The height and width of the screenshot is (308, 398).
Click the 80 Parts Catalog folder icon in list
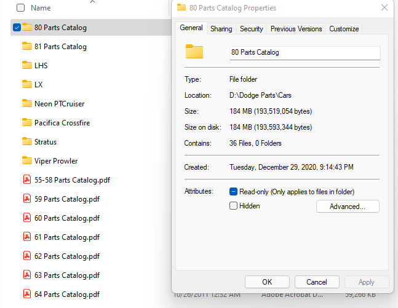point(27,27)
